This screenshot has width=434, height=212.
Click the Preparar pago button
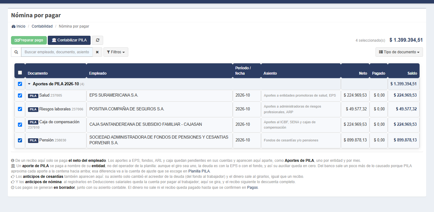click(29, 40)
